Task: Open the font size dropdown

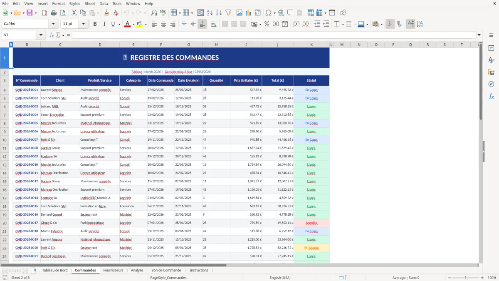Action: [x=83, y=24]
